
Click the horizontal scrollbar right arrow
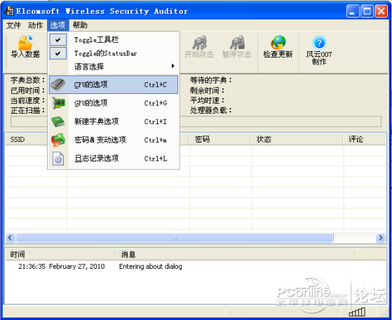381,237
